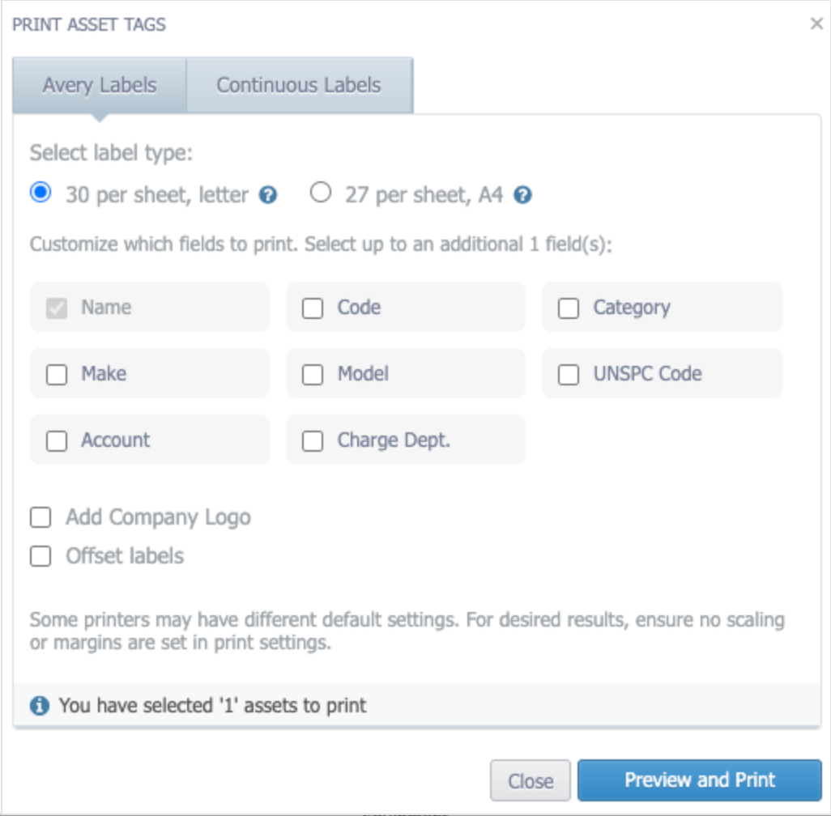
Task: Tick the Account field checkbox
Action: click(56, 441)
